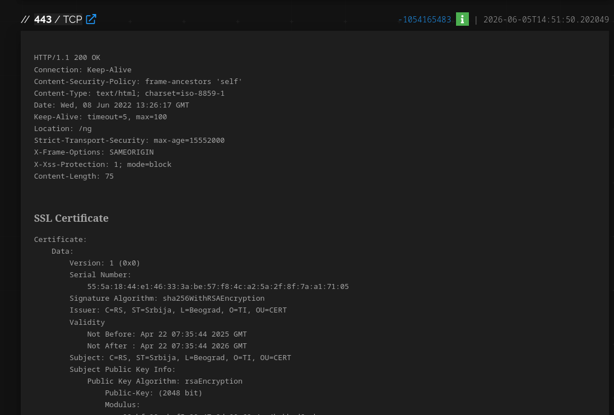Click the HTTP/1.1 200 OK line
The image size is (614, 415).
(67, 58)
